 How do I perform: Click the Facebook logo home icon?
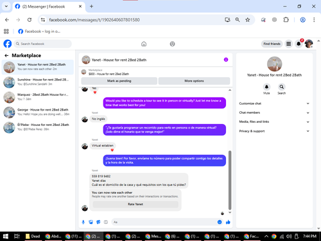tap(8, 44)
